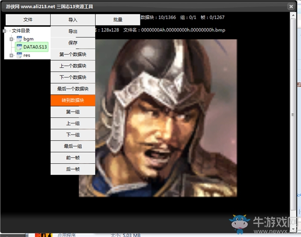Click the file name 0000000Ah.00000000h.00000000h.bmp
Image resolution: width=301 pixels, height=237 pixels.
[183, 30]
